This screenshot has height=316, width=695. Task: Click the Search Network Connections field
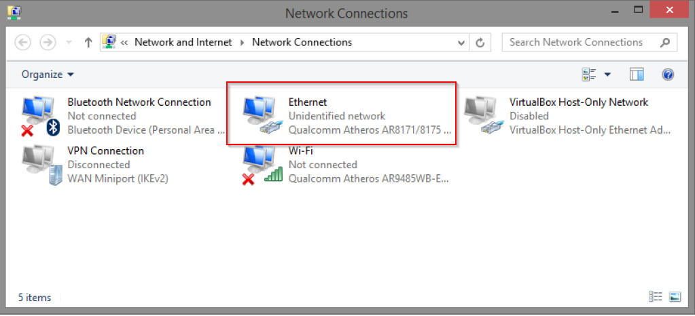(x=581, y=42)
